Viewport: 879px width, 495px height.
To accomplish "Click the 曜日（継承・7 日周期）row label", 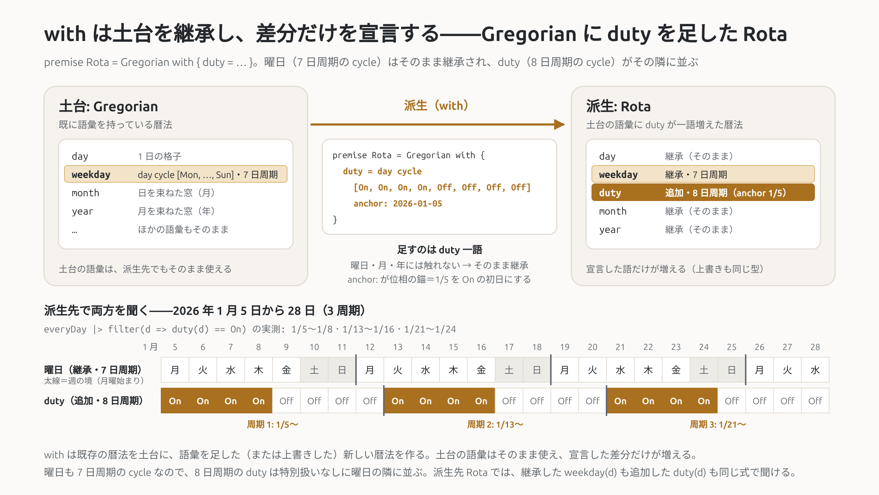I will [93, 370].
